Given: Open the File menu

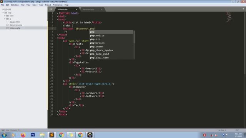Looking at the screenshot, I should 2,5.
